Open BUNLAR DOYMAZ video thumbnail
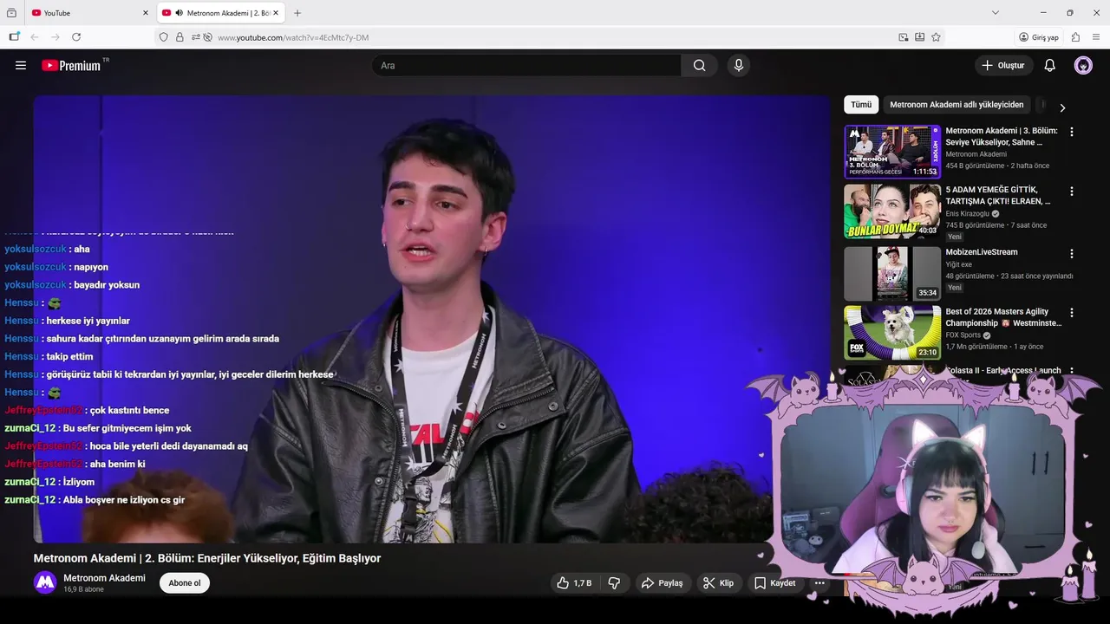1110x624 pixels. 892,211
